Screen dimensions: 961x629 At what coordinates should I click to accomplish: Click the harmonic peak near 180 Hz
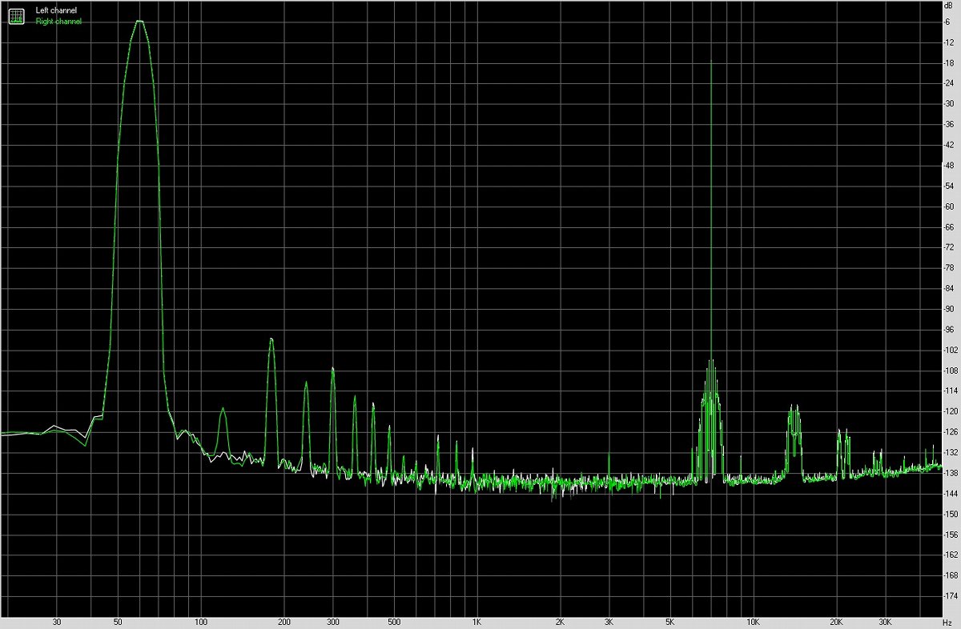[x=271, y=339]
